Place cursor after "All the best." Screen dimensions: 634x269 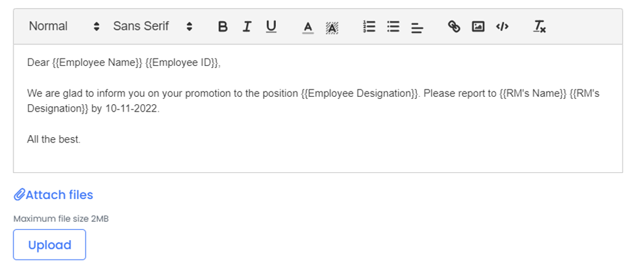point(81,139)
